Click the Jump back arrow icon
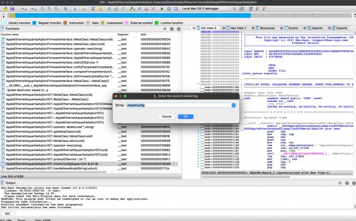 (23, 8)
